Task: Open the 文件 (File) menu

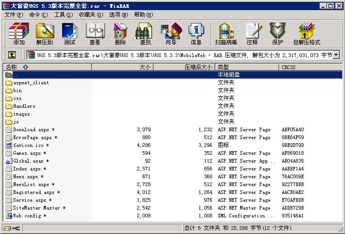Action: [x=13, y=15]
